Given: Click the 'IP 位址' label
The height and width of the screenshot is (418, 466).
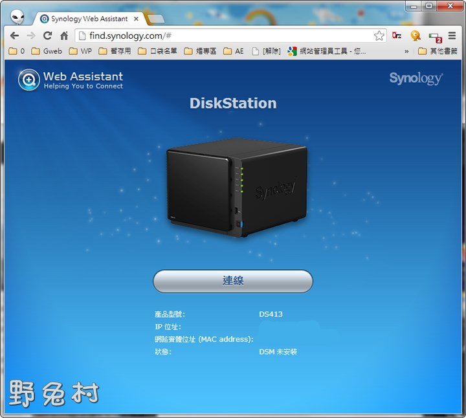Looking at the screenshot, I should point(168,327).
